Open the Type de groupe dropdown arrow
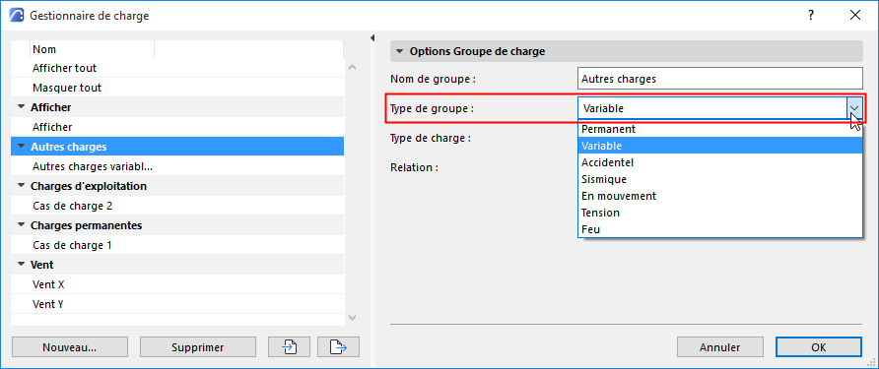Viewport: 879px width, 369px height. (x=854, y=108)
